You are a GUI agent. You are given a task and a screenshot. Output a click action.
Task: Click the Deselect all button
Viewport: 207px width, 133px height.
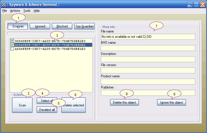[47, 110]
